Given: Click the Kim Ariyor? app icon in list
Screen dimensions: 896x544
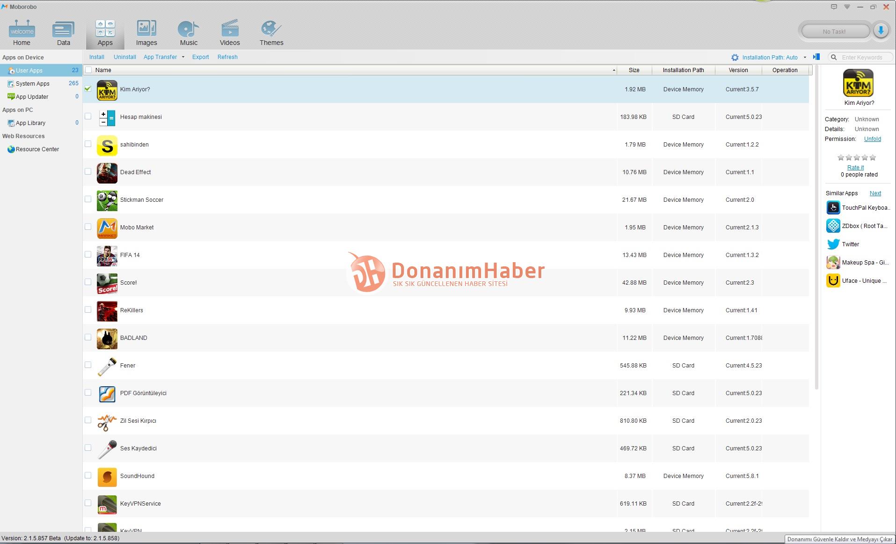Looking at the screenshot, I should [x=107, y=90].
